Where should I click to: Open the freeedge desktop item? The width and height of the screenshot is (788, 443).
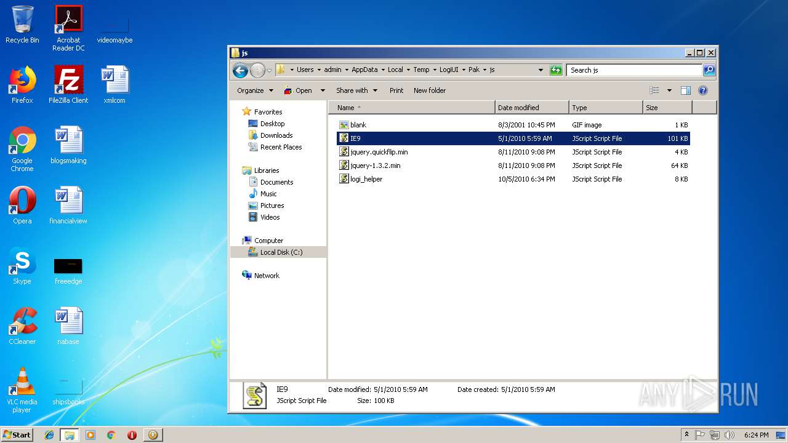pos(68,271)
